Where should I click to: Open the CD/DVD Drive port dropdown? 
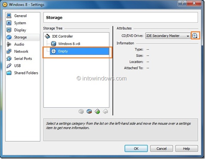(168, 36)
